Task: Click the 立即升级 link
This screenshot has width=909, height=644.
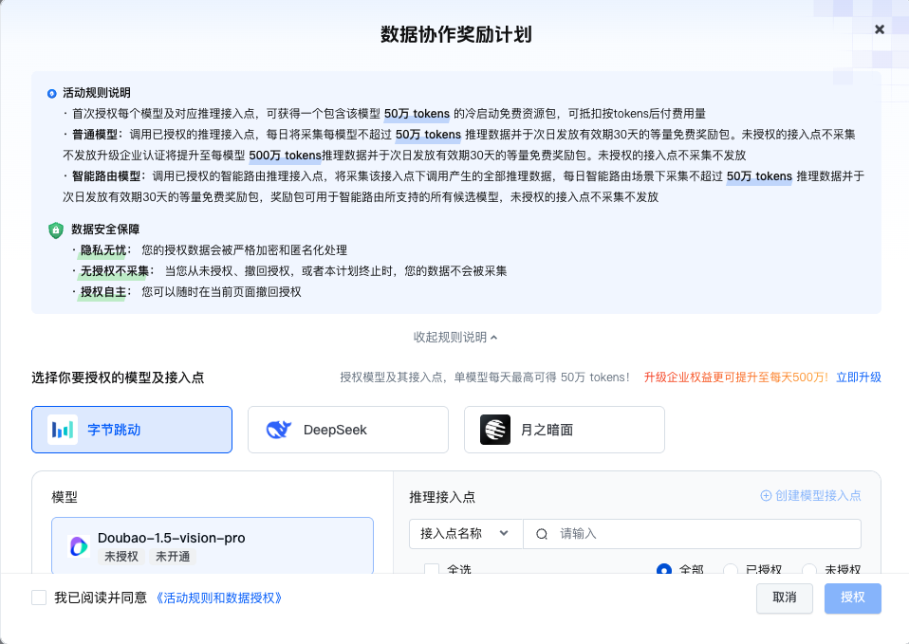Action: [859, 377]
